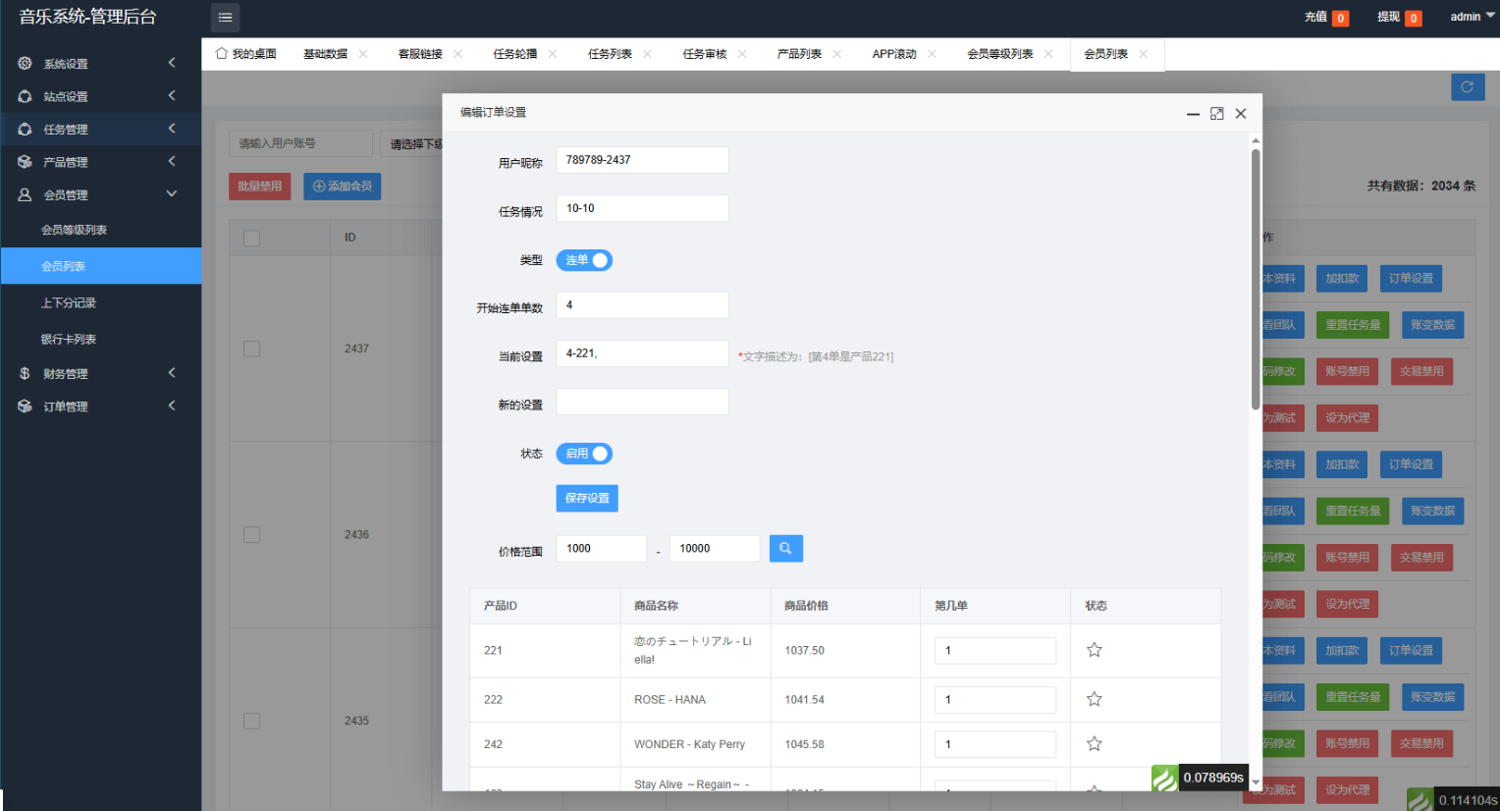Click the 开始连单单数 input field

click(x=643, y=305)
